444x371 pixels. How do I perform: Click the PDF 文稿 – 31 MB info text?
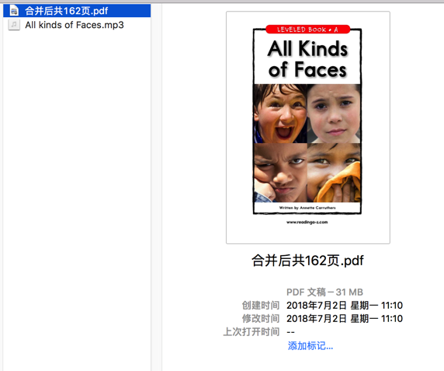[324, 292]
